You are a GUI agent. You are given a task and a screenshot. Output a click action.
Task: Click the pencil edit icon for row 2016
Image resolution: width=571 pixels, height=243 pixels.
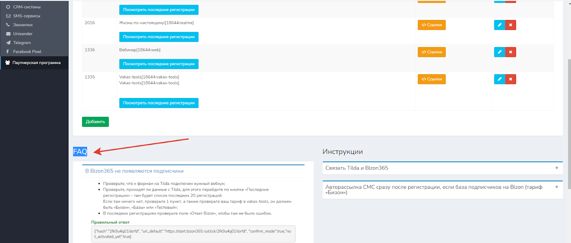coord(499,25)
